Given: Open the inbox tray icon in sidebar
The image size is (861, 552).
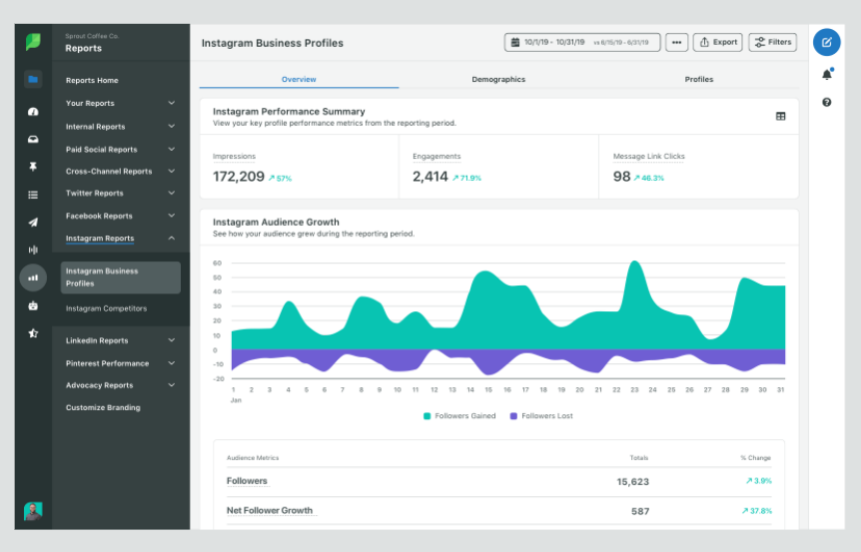Looking at the screenshot, I should [x=33, y=139].
